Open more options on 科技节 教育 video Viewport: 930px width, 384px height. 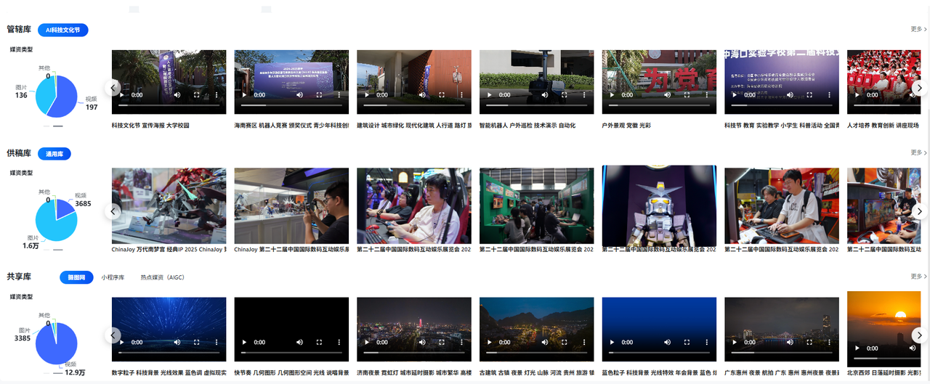(x=830, y=95)
